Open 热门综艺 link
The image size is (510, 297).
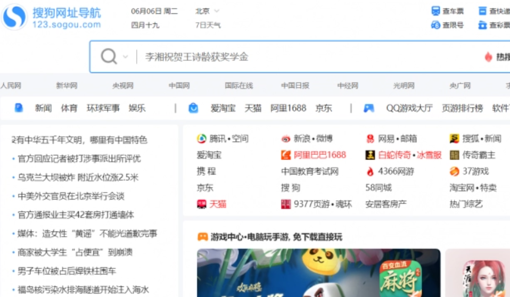click(x=466, y=204)
